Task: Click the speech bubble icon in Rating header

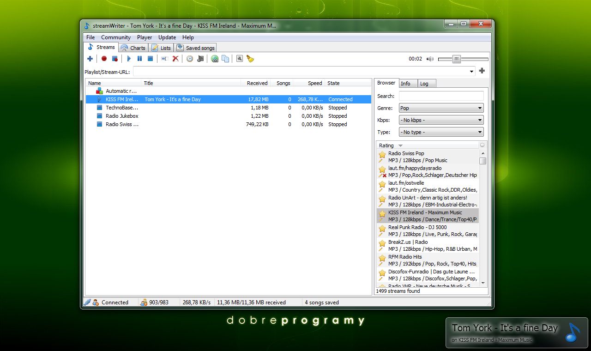Action: tap(482, 145)
